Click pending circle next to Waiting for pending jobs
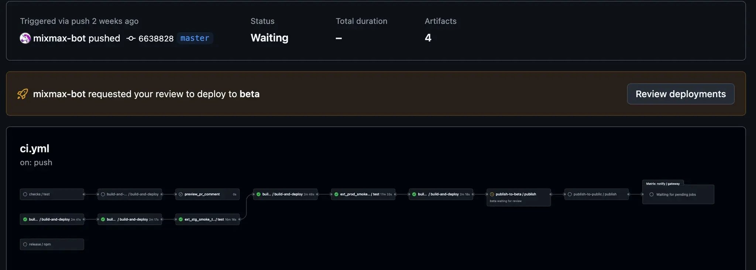Image resolution: width=756 pixels, height=270 pixels. pos(651,194)
